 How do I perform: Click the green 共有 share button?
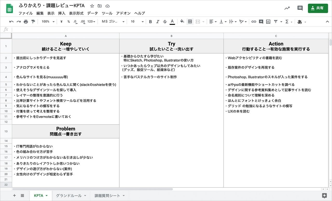[x=318, y=8]
